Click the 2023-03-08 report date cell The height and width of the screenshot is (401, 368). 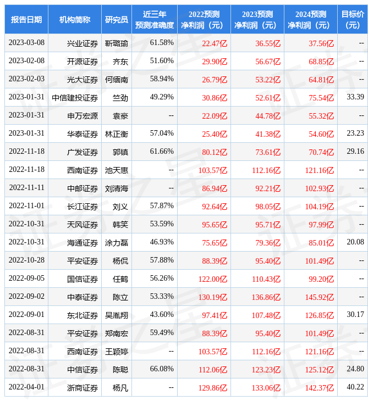click(26, 43)
